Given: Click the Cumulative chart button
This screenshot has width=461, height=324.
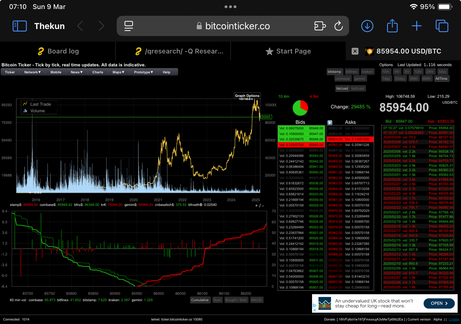Looking at the screenshot, I should (200, 300).
